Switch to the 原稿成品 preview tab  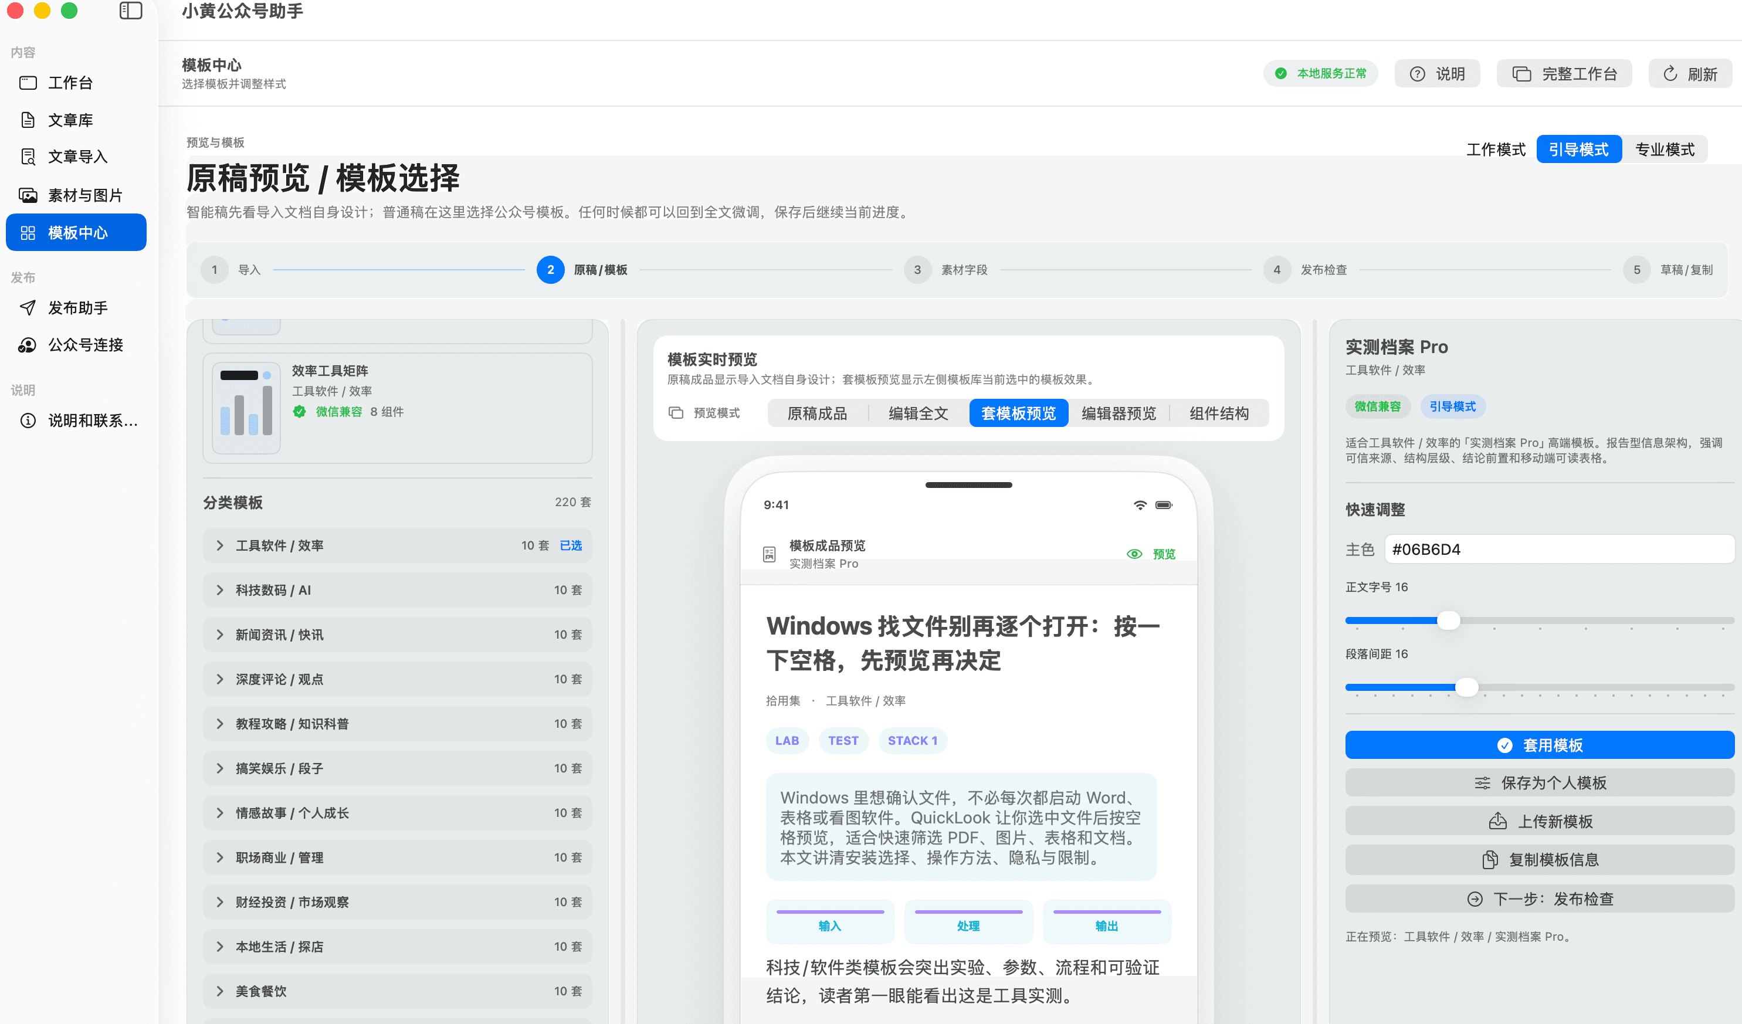pyautogui.click(x=817, y=413)
